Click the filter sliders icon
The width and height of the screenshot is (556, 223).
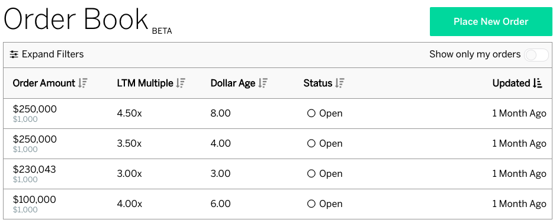pyautogui.click(x=14, y=54)
